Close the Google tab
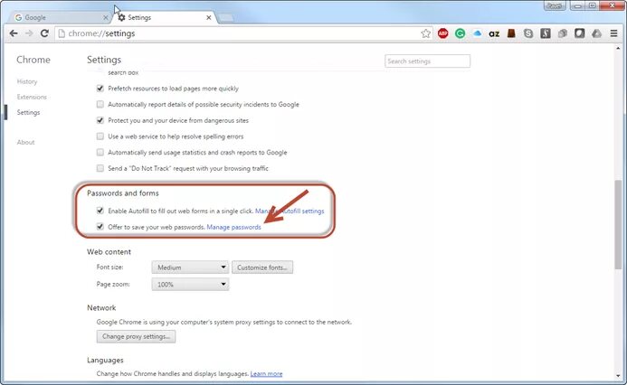Viewport: 627px width, 385px height. 106,17
